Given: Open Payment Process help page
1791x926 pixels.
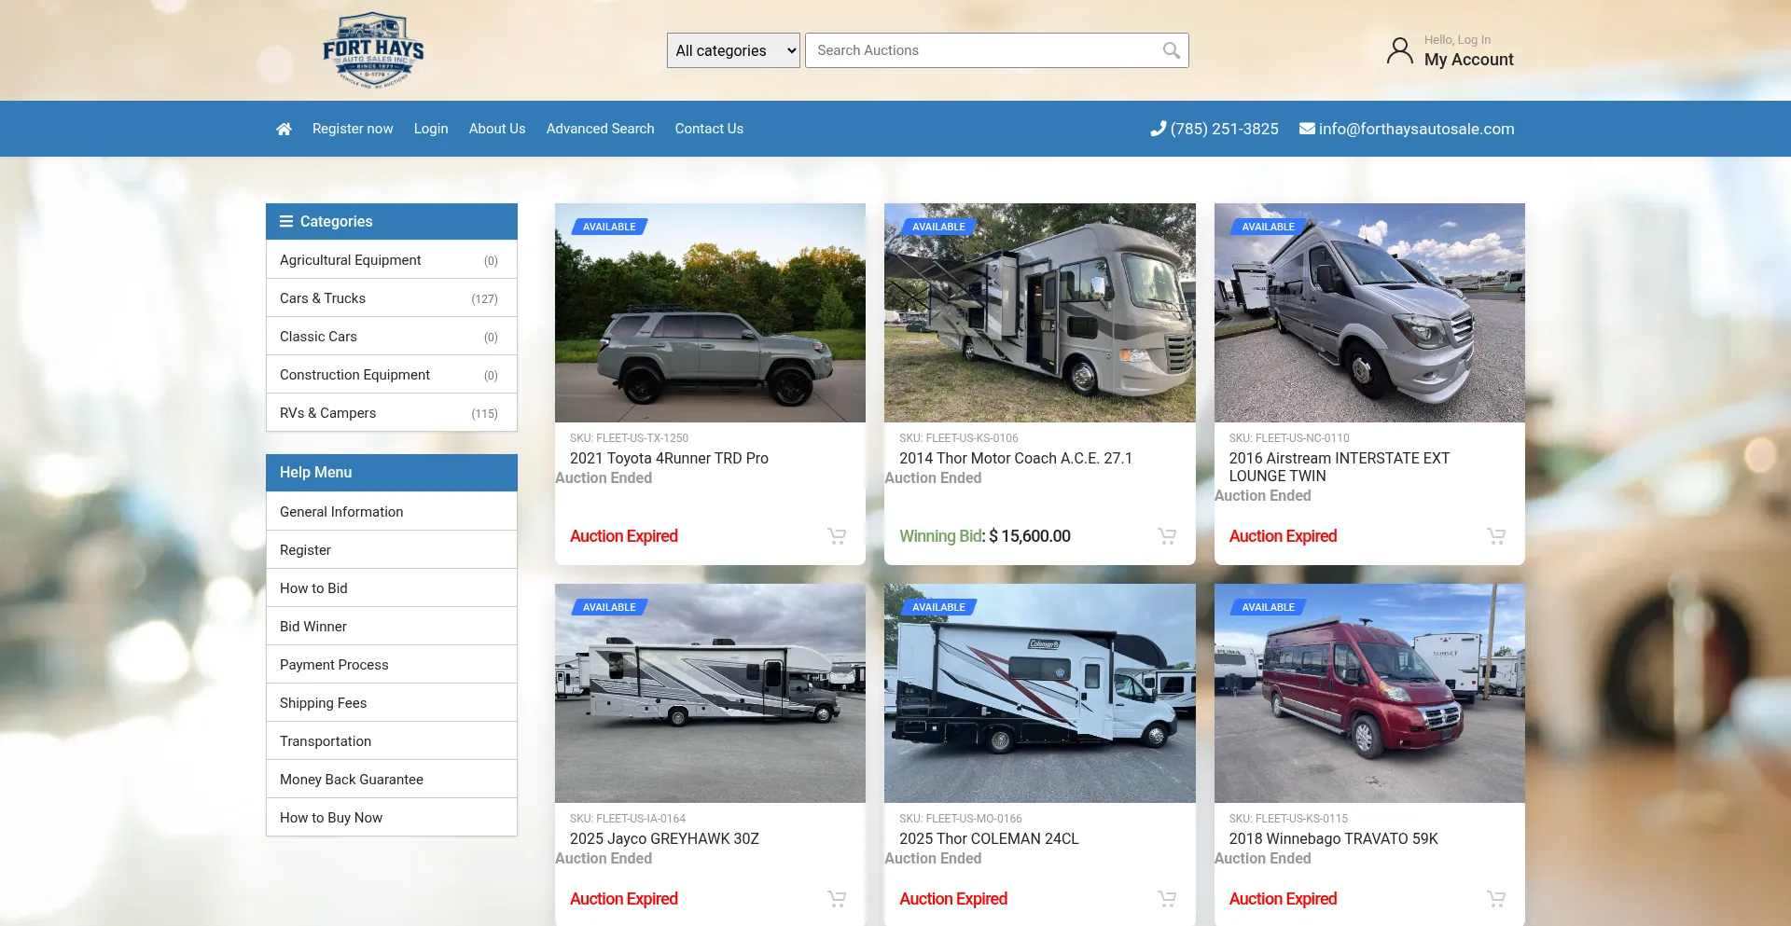Looking at the screenshot, I should (x=392, y=665).
